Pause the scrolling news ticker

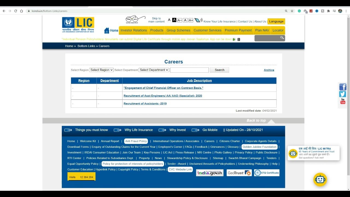click(239, 39)
